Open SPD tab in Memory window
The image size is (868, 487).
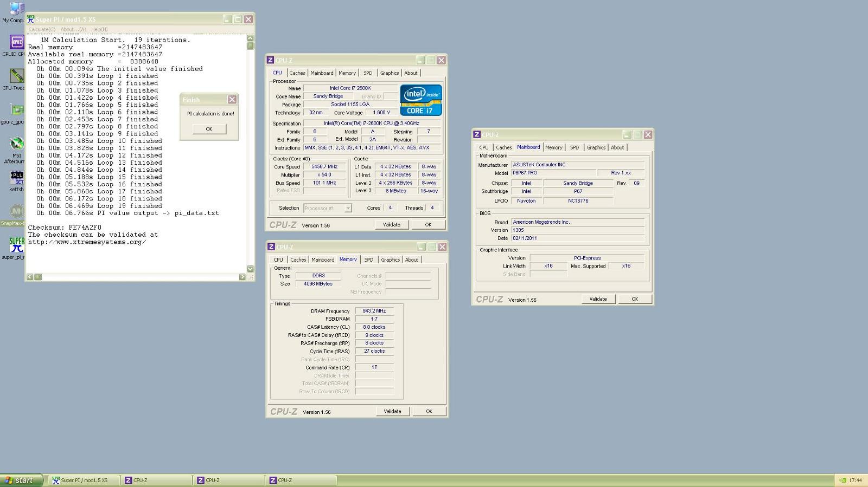369,260
